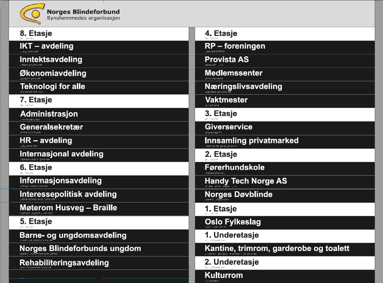Select the Norges Blindeforbunds ungdom row
Image resolution: width=383 pixels, height=283 pixels.
[x=99, y=250]
